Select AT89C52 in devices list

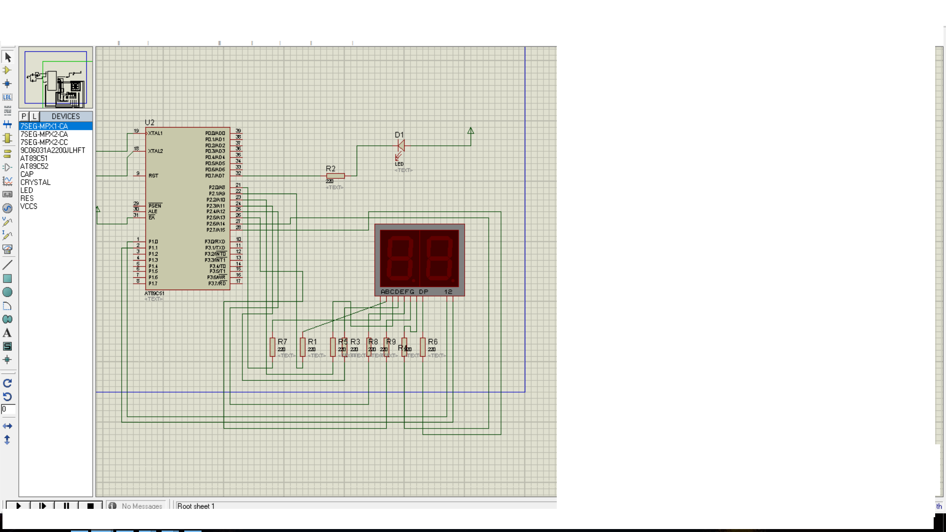click(x=56, y=166)
